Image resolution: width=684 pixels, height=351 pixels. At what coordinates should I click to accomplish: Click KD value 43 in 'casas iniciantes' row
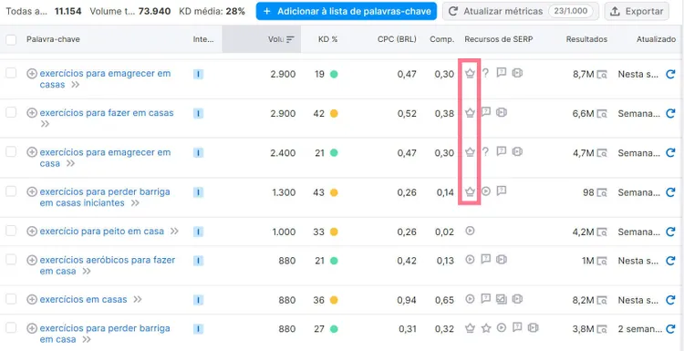319,192
